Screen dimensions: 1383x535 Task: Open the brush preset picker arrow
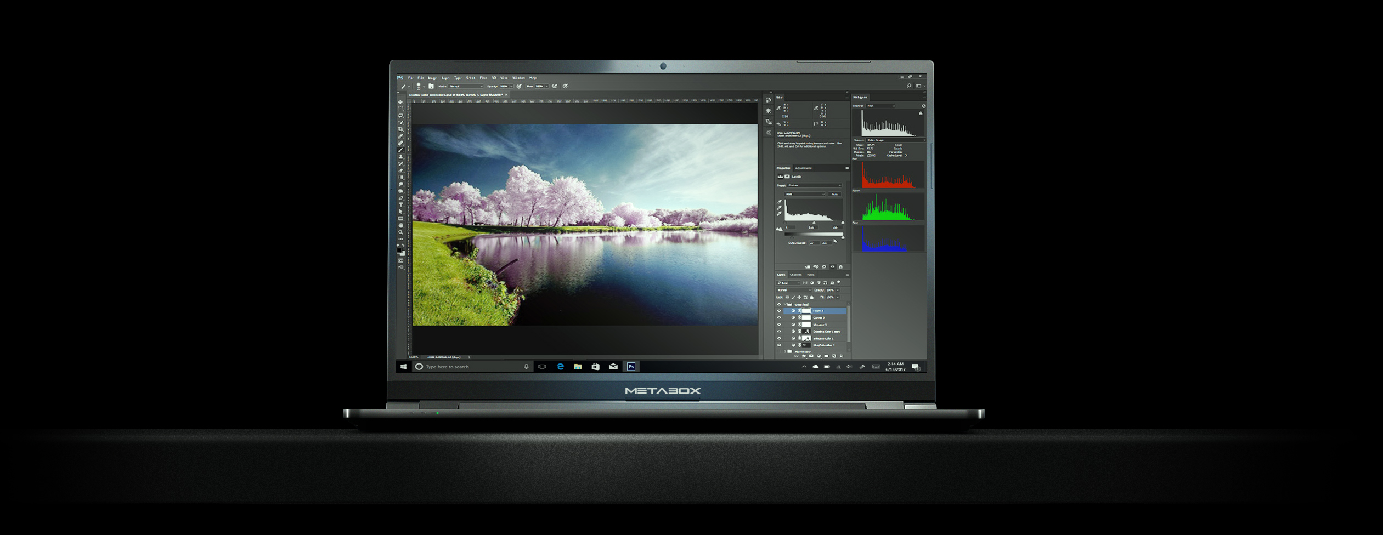[x=424, y=87]
